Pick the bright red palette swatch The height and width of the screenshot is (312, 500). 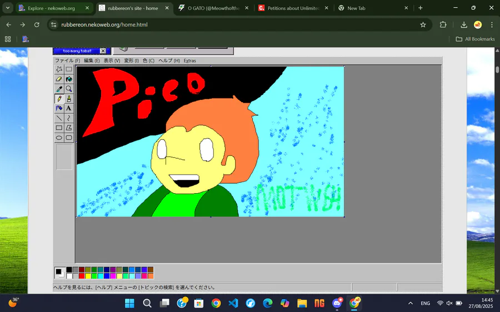[82, 276]
